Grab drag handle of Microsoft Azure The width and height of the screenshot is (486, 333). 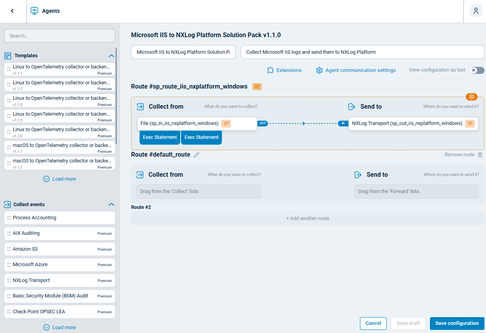[9, 265]
